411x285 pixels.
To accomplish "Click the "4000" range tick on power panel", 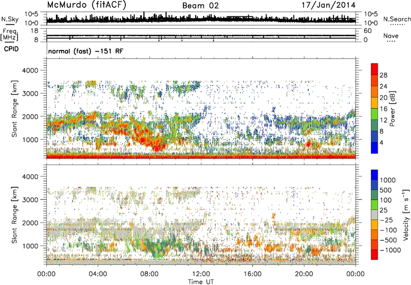I will [x=31, y=70].
